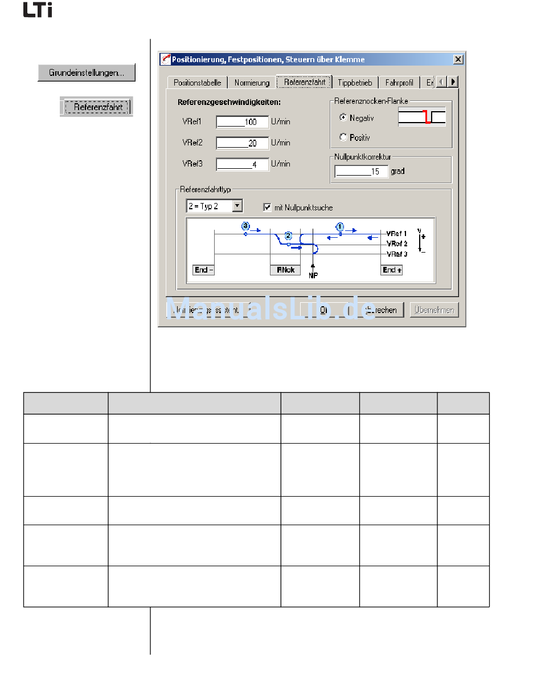This screenshot has width=541, height=678.
Task: Click the Übernehmen button
Action: (x=434, y=310)
